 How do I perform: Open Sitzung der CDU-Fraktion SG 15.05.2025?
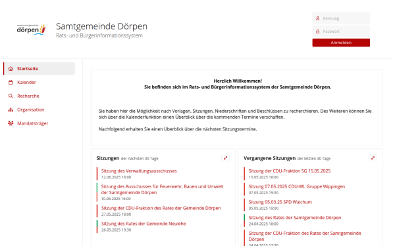(290, 171)
